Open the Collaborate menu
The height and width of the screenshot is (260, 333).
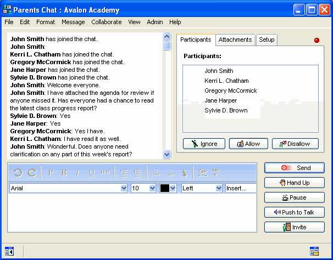click(107, 22)
